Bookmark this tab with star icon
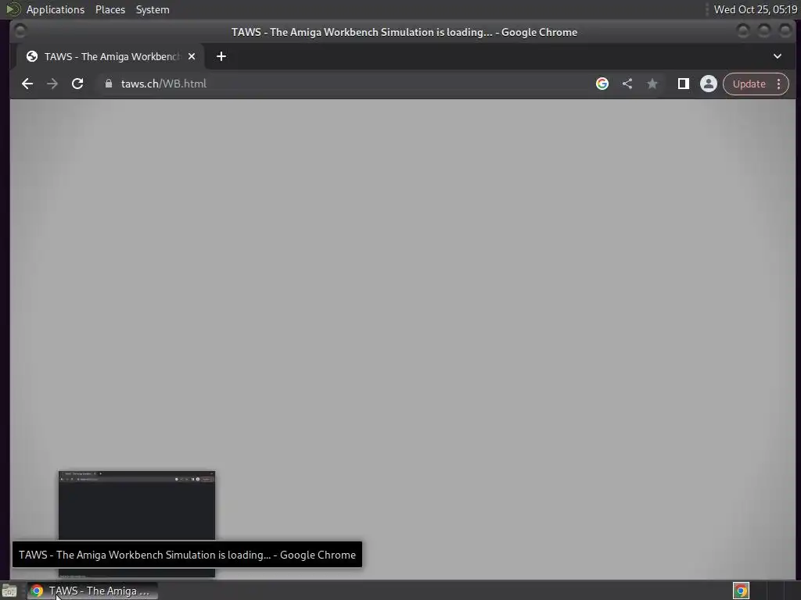Viewport: 801px width, 600px height. pos(652,84)
